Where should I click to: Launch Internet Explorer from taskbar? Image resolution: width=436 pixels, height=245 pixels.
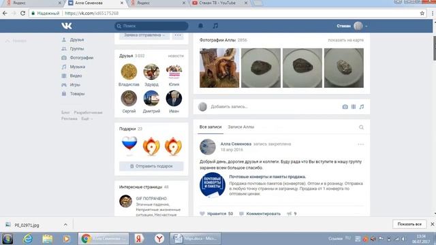[28, 239]
